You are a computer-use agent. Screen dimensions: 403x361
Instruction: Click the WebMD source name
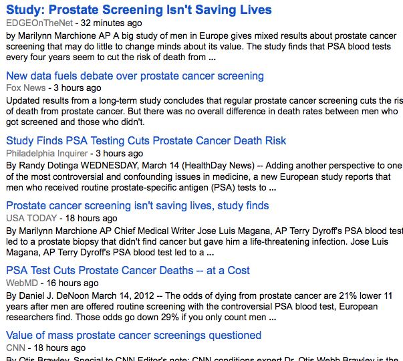[x=21, y=282]
